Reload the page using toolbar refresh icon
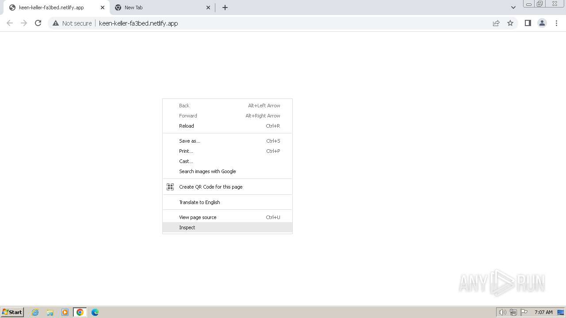 click(38, 23)
